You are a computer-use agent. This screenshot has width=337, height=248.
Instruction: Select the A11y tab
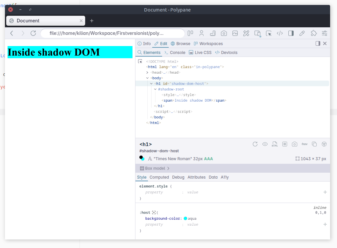[225, 177]
